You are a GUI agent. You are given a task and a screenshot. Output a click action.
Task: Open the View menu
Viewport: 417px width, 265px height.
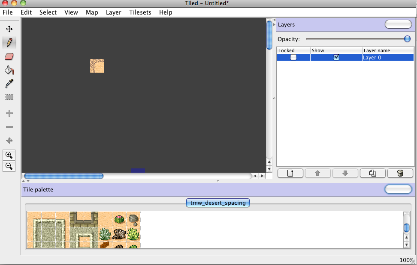tap(71, 12)
